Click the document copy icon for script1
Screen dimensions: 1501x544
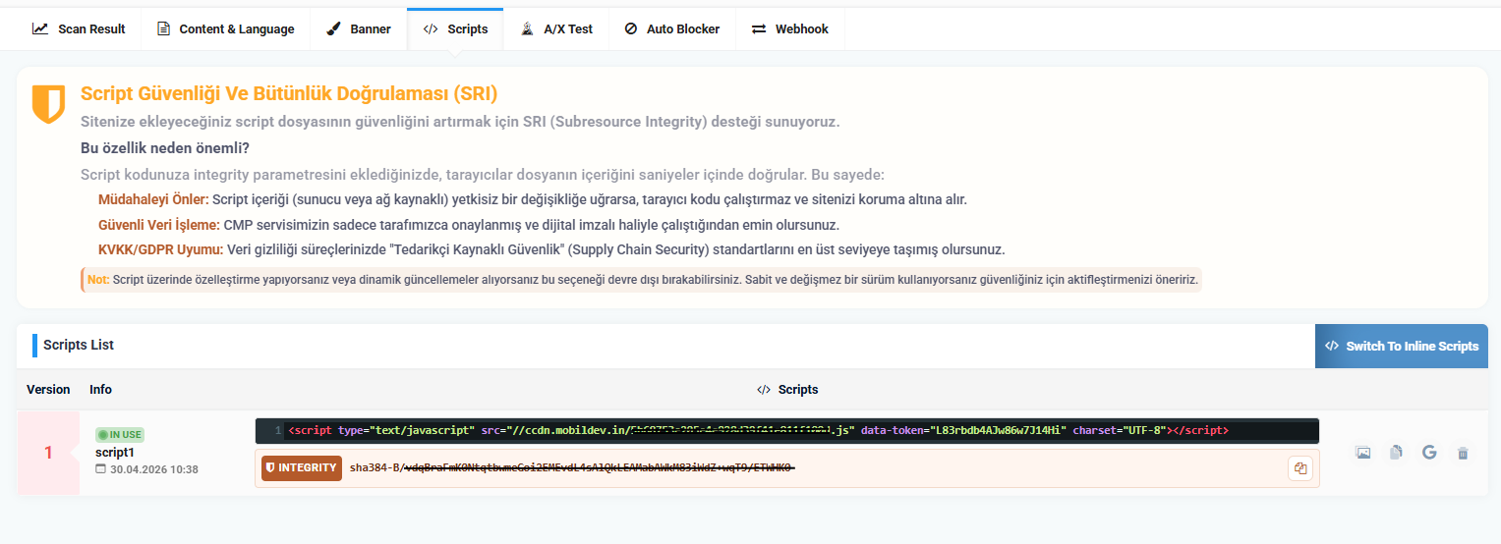[x=1396, y=453]
